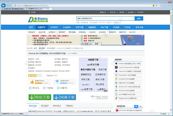173x116 pixels.
Task: Click the mobile phone icon in top bar
Action: click(x=29, y=12)
